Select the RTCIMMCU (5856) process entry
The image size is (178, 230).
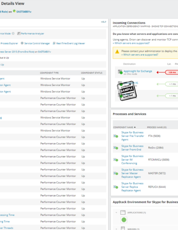(x=159, y=160)
